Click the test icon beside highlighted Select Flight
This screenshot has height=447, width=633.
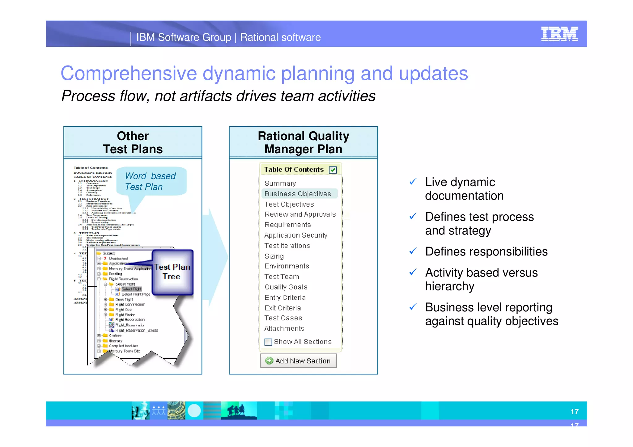click(118, 289)
